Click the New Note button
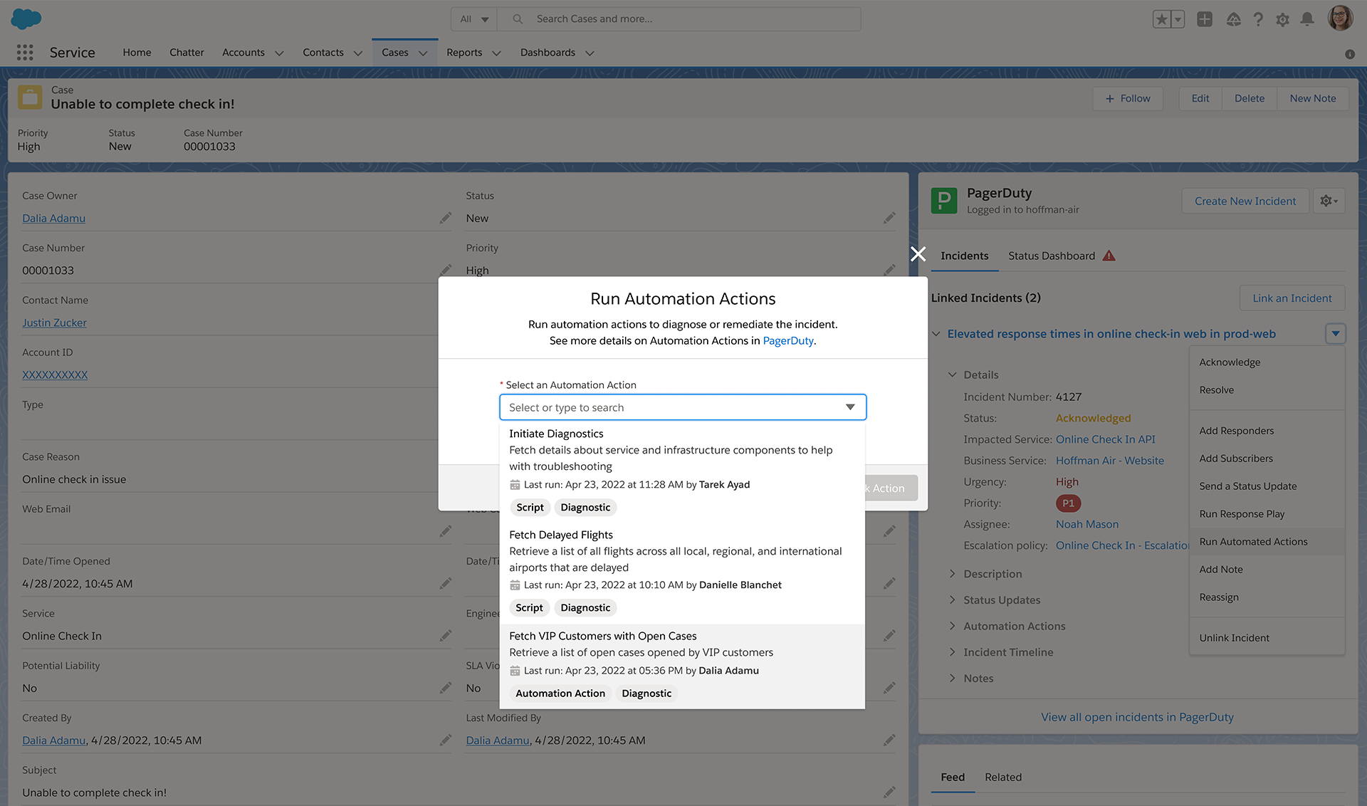 click(1312, 98)
